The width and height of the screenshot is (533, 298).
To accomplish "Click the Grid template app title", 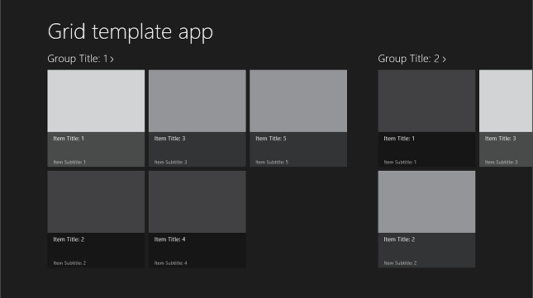I will click(131, 32).
